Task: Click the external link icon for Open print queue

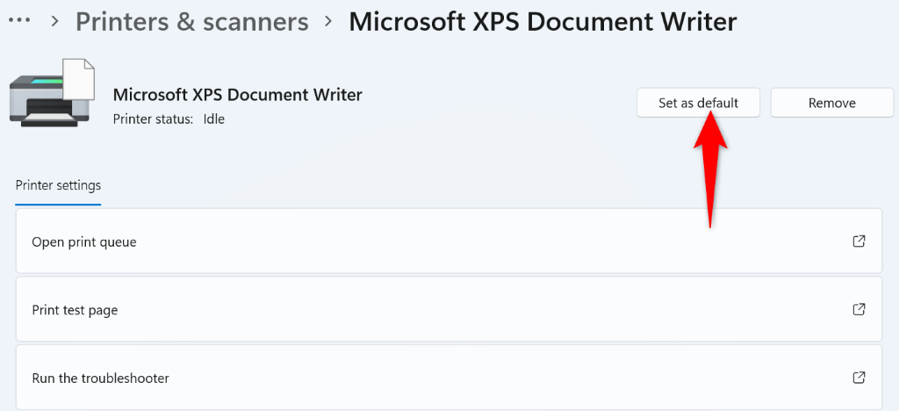Action: pyautogui.click(x=859, y=241)
